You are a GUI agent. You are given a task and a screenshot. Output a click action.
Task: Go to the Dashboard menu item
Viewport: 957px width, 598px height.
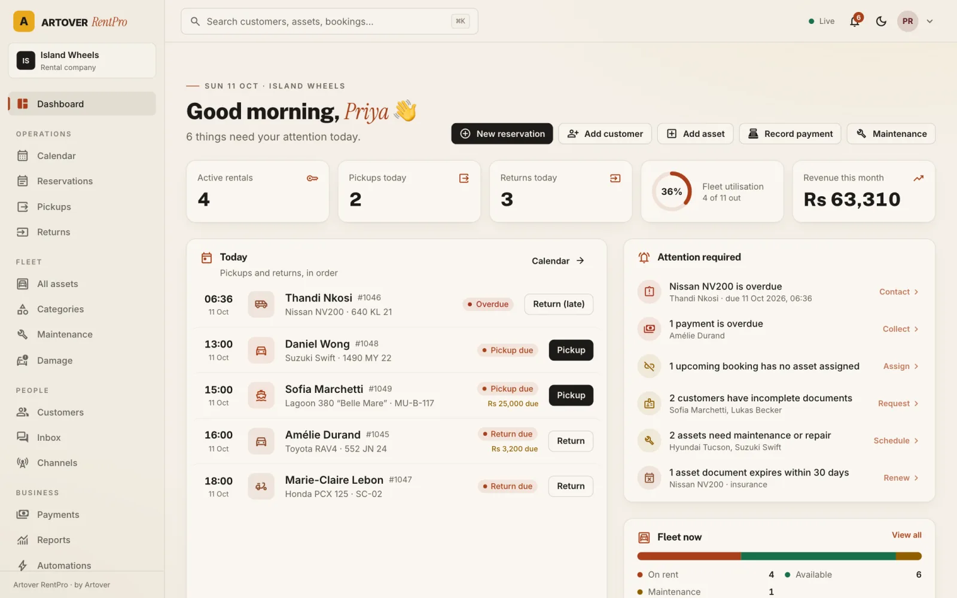(x=82, y=103)
